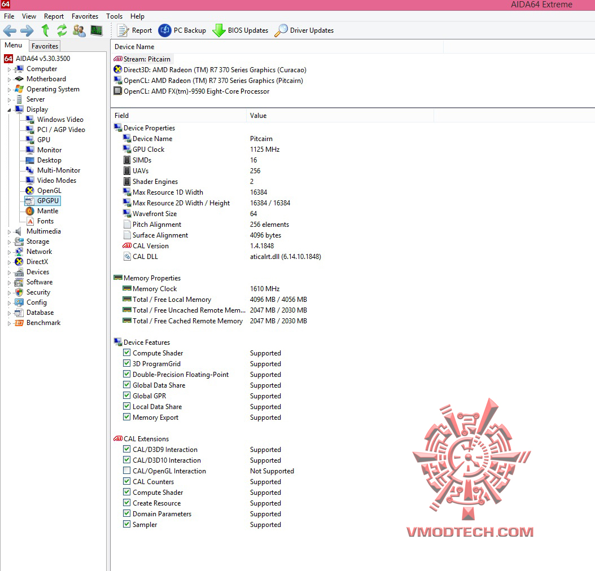This screenshot has width=595, height=571.
Task: Collapse the Display tree node
Action: [9, 110]
